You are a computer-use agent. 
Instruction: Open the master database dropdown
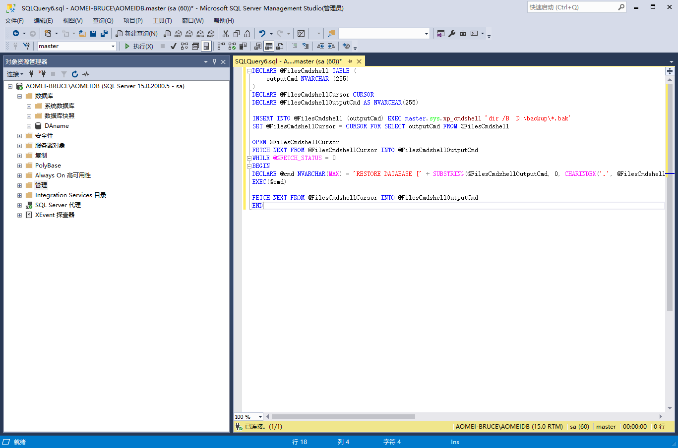click(113, 46)
